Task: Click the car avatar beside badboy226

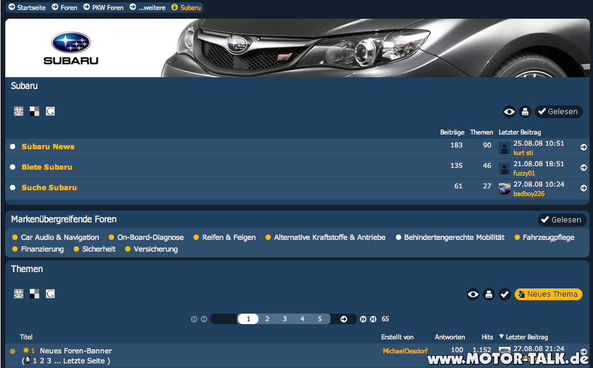Action: [505, 189]
